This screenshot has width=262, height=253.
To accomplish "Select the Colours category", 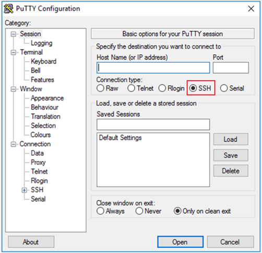I will click(x=41, y=135).
